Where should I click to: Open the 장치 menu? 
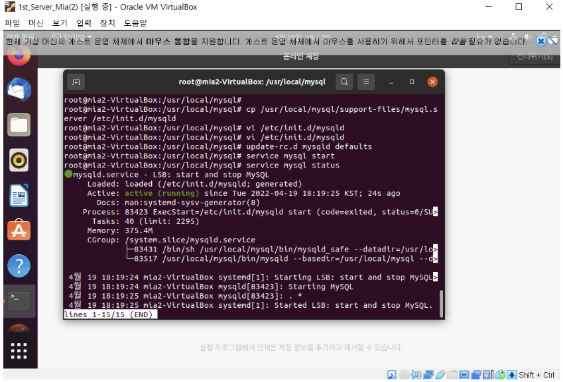[x=107, y=23]
